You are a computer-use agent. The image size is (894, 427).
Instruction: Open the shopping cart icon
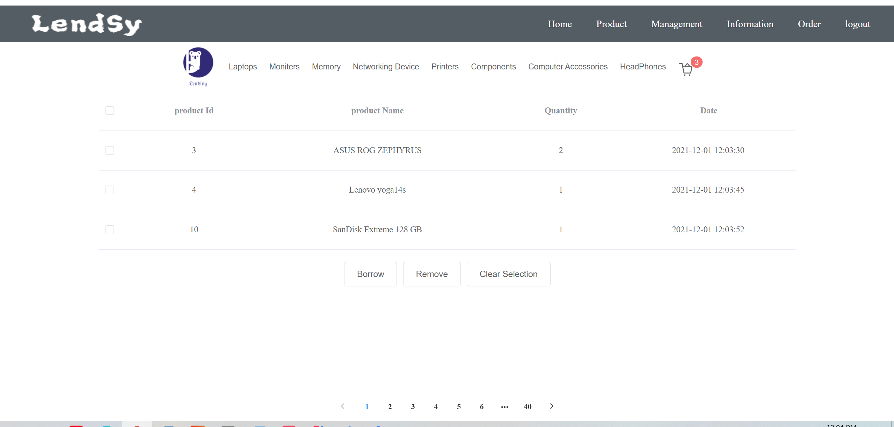tap(686, 69)
